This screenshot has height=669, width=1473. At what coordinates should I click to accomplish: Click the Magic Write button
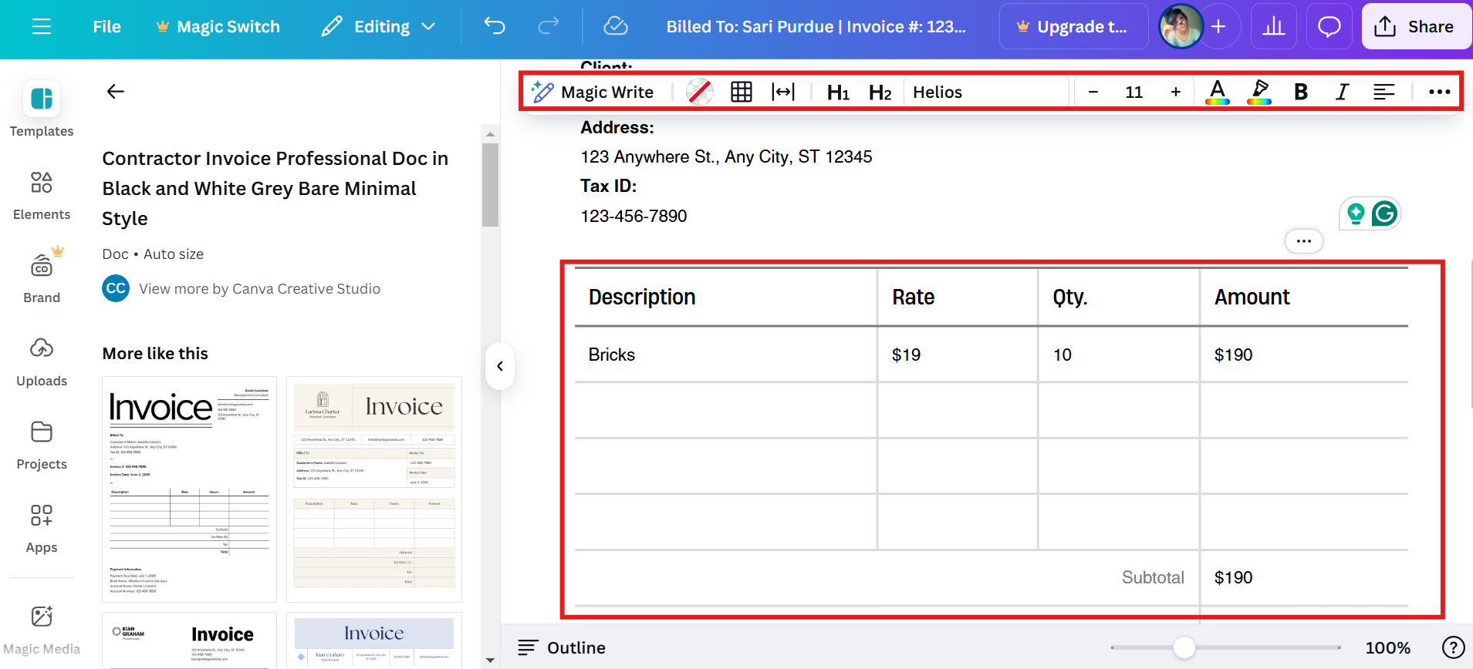coord(593,92)
